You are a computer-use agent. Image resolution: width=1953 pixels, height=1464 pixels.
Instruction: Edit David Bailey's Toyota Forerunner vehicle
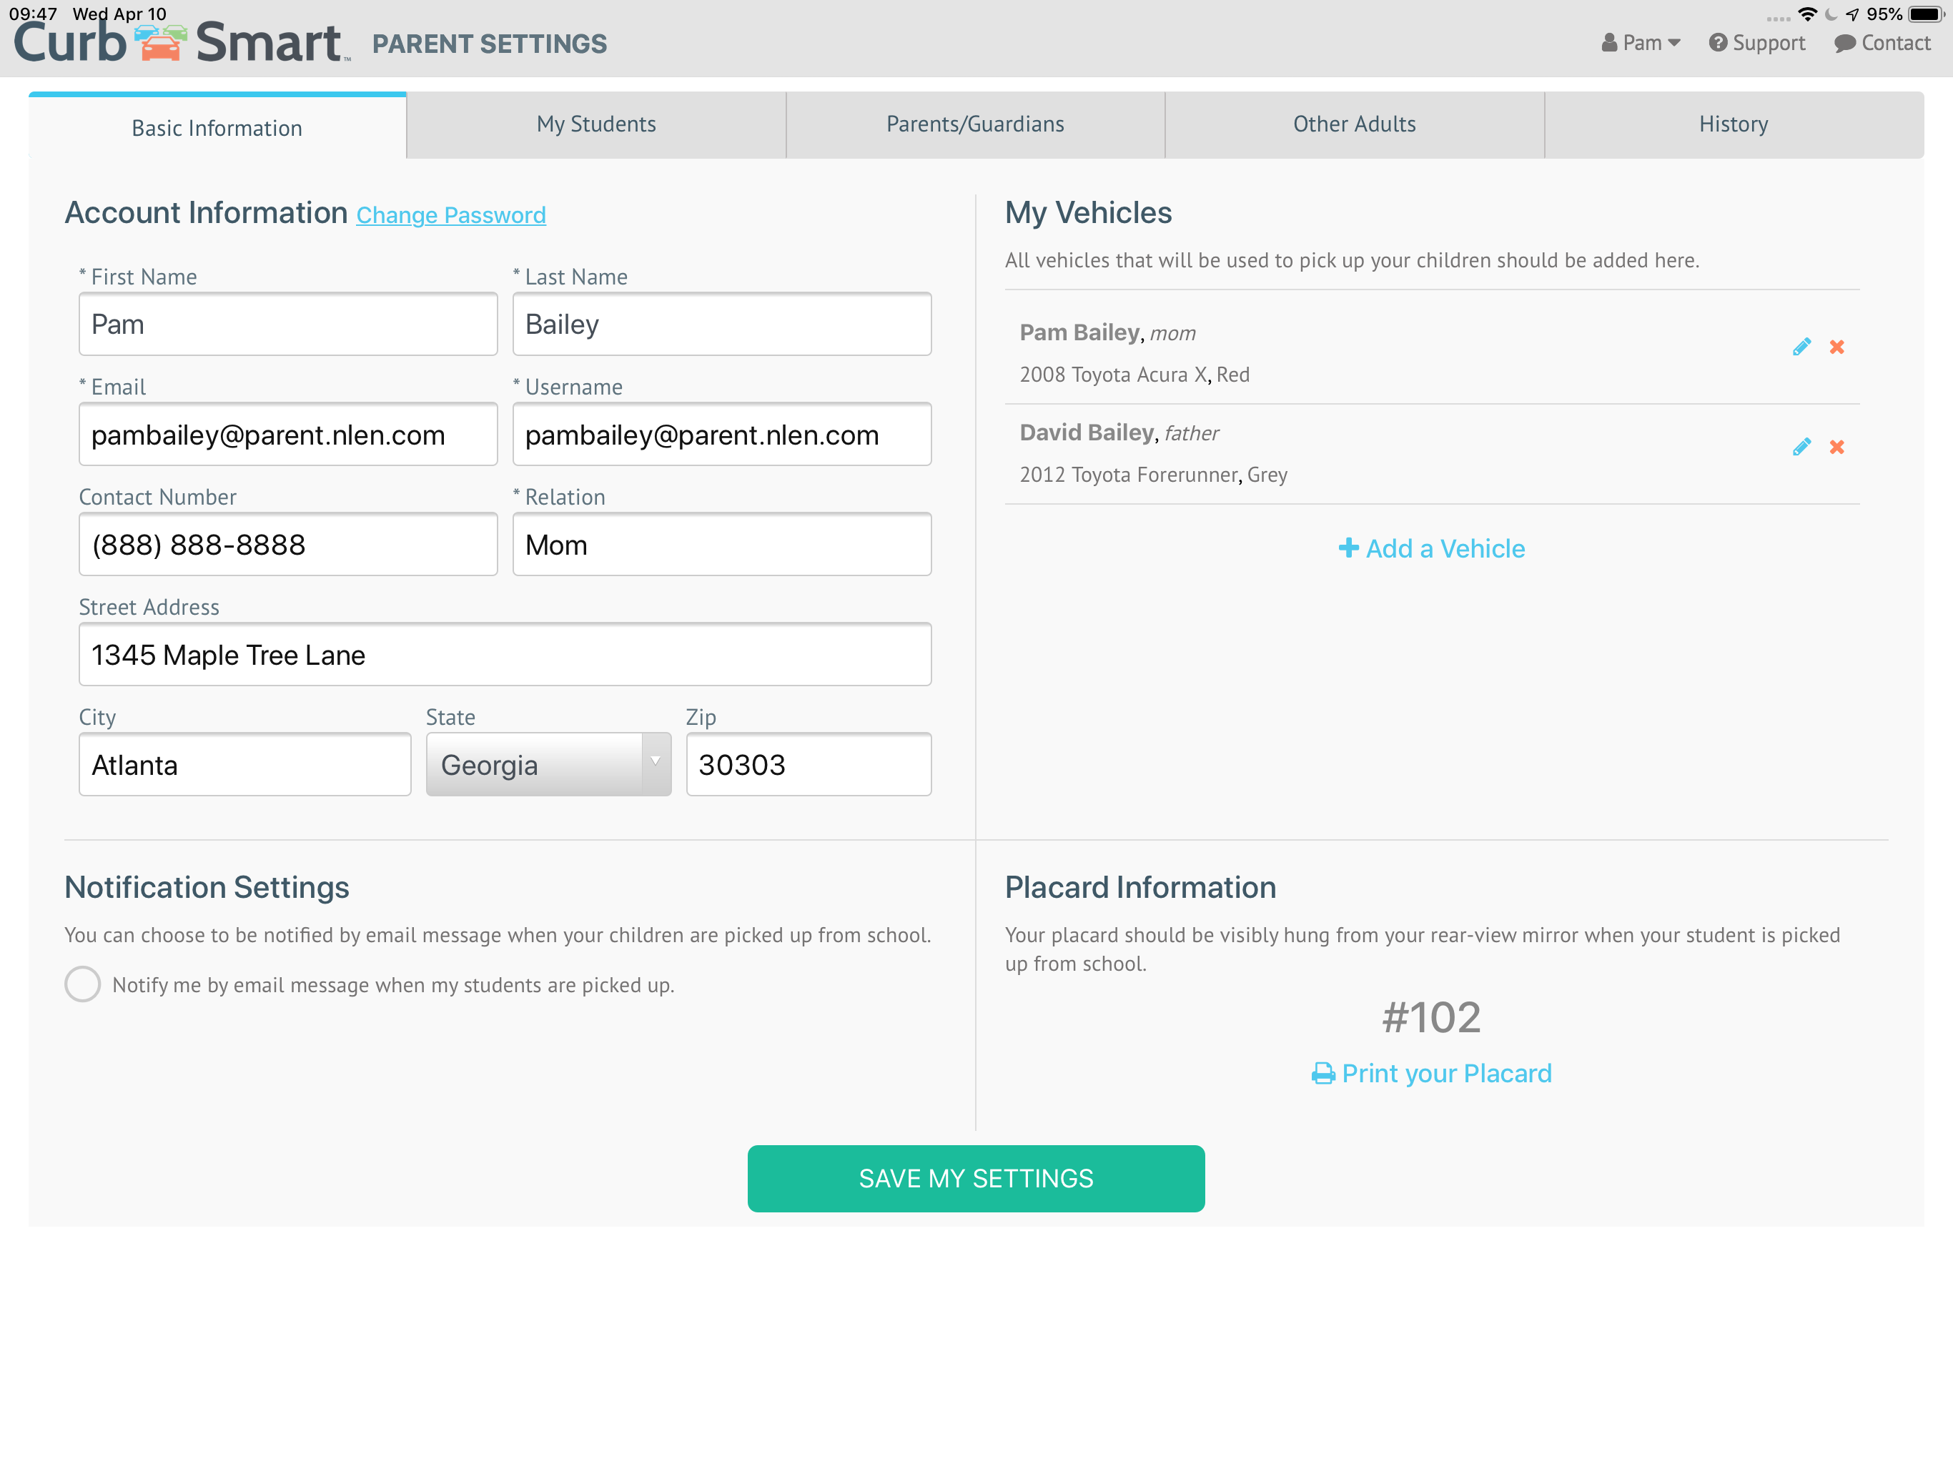1801,447
